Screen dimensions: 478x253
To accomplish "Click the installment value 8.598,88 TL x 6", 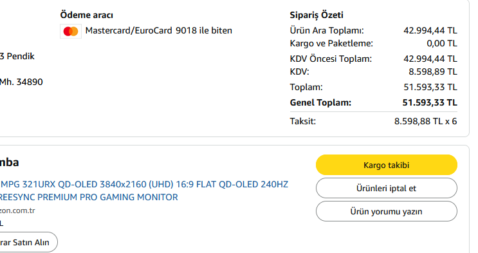I will (425, 121).
